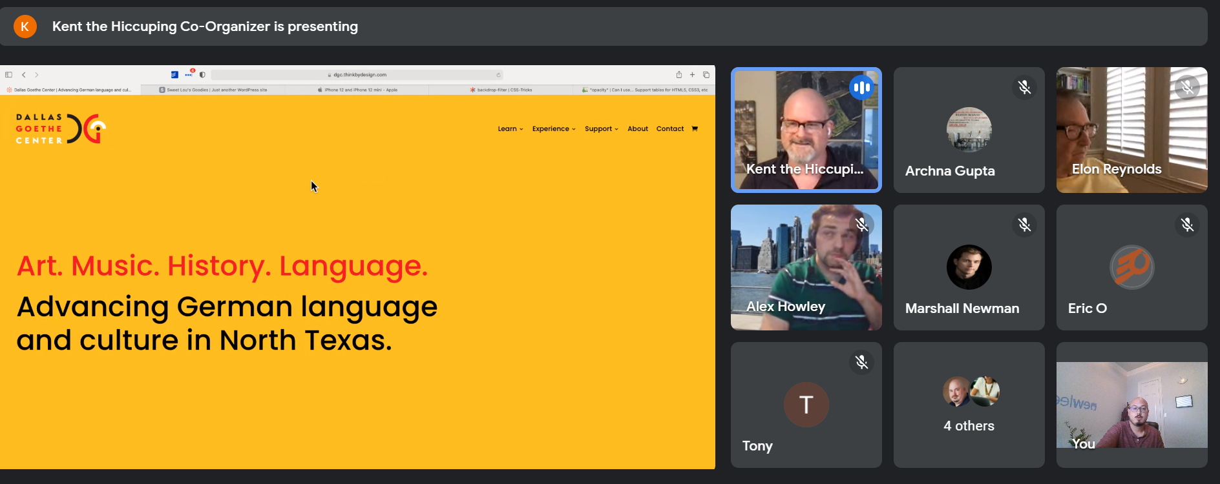The height and width of the screenshot is (484, 1220).
Task: Expand the Learn dropdown menu
Action: [x=510, y=129]
